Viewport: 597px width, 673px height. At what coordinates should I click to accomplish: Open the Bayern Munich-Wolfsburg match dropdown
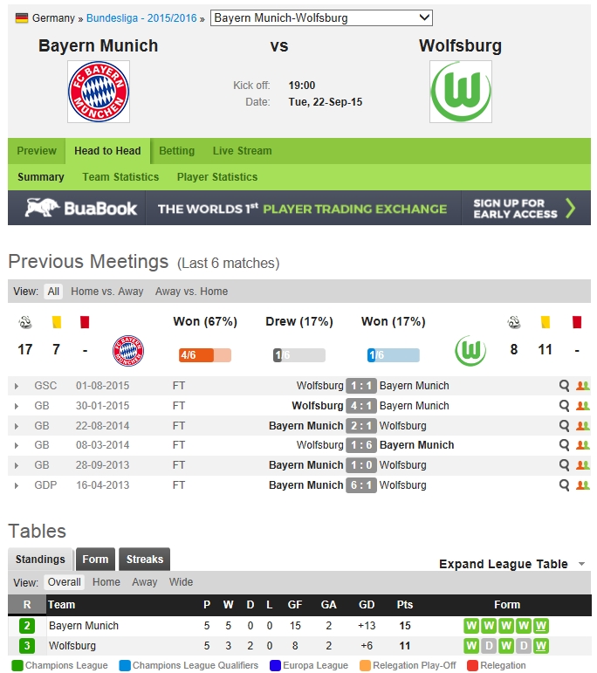pos(322,17)
